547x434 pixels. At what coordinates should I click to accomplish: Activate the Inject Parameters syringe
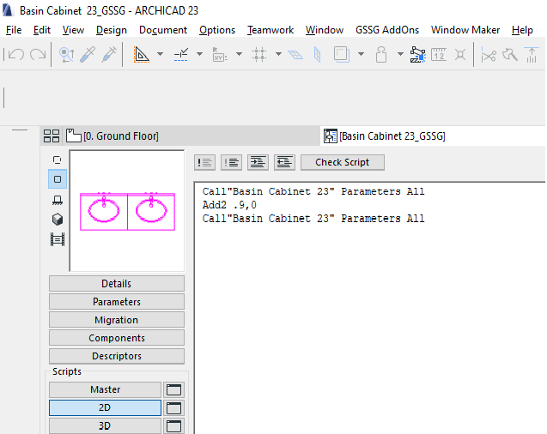point(109,55)
